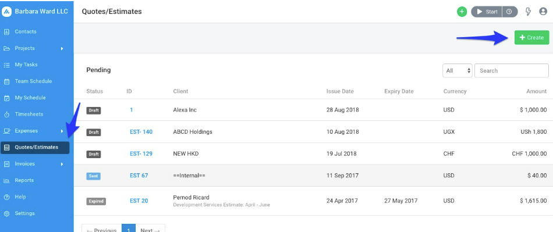Click into the Search estimates field
Viewport: 553px width, 232px height.
point(512,70)
